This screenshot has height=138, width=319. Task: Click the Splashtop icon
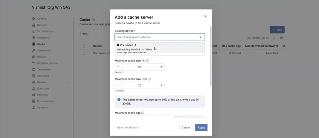[33, 76]
